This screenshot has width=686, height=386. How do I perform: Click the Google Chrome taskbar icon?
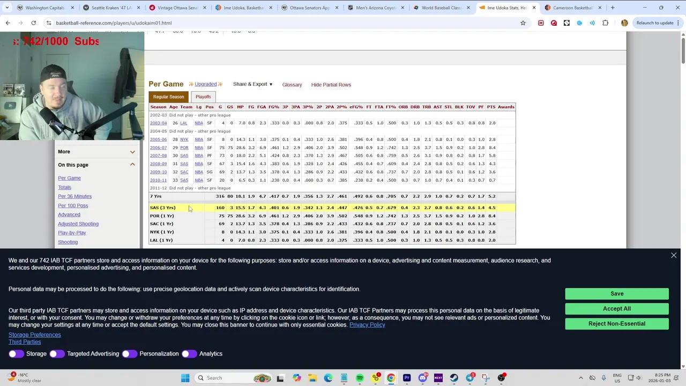click(x=391, y=378)
